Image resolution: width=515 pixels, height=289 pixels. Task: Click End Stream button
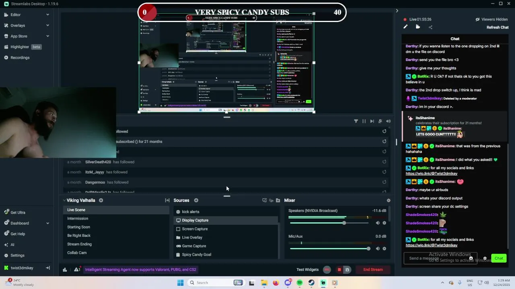click(x=373, y=270)
